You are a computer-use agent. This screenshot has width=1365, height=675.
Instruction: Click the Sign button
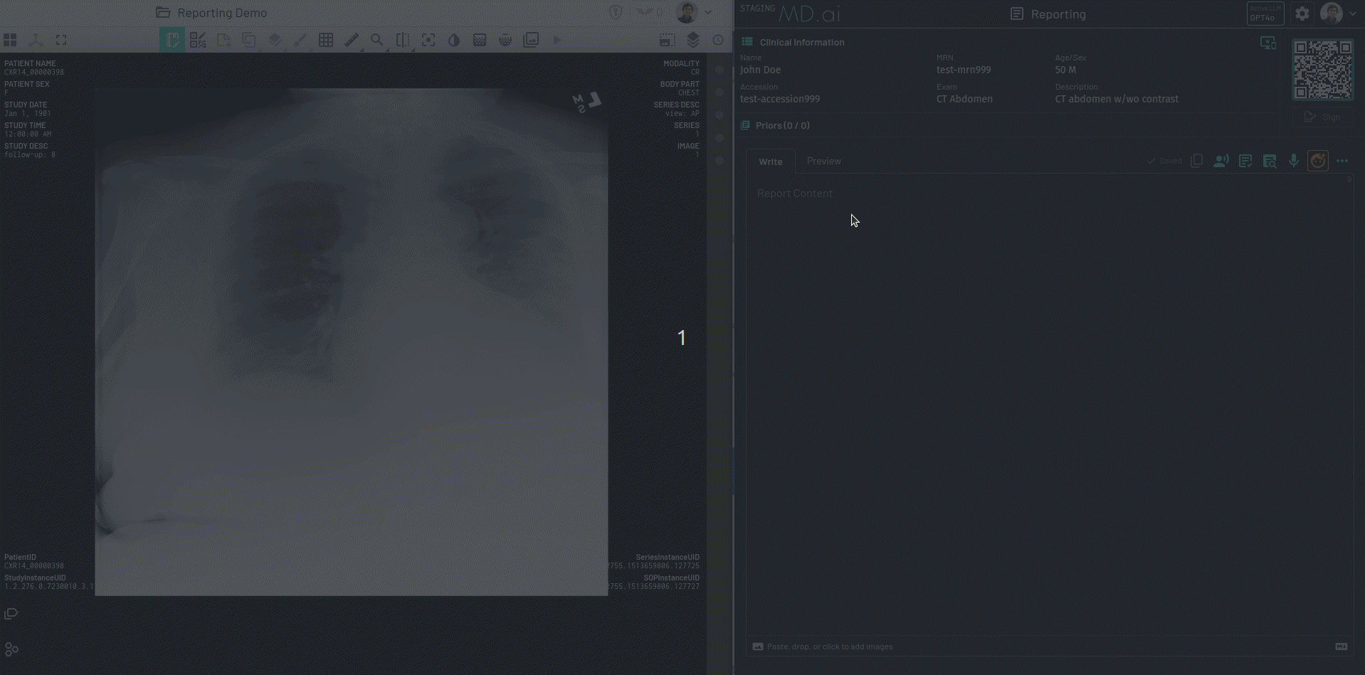(x=1322, y=117)
